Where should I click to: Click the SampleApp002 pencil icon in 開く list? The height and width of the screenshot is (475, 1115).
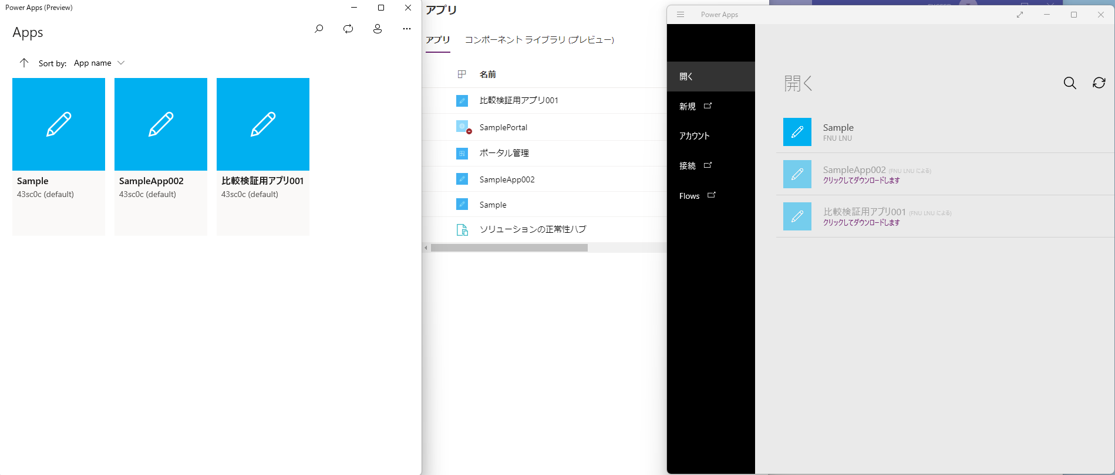click(797, 174)
